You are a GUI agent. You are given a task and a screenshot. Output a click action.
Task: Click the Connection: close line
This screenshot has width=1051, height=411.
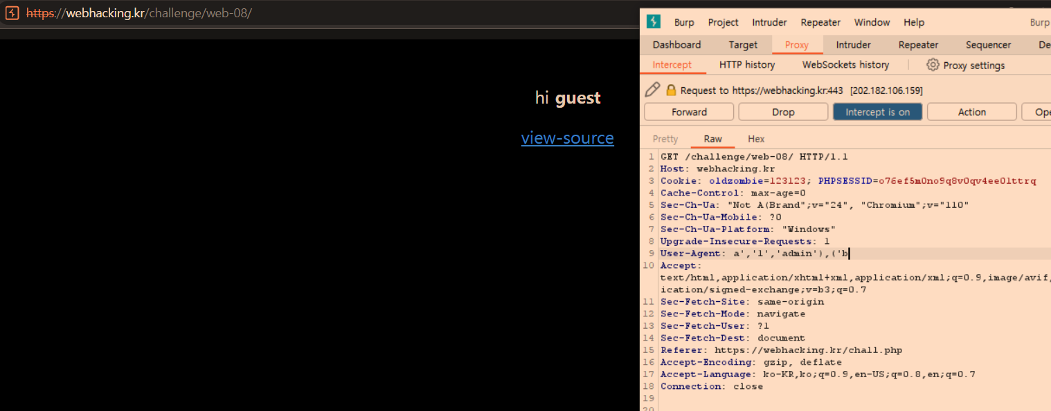point(712,386)
